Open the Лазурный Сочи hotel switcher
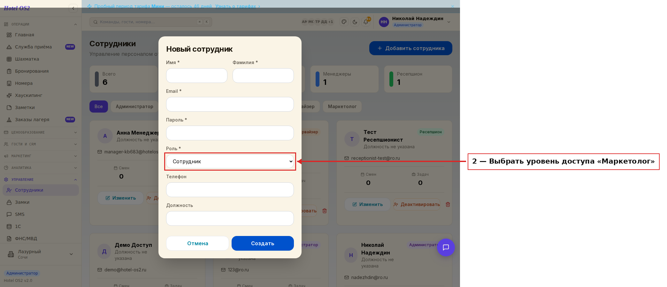667x287 pixels. pyautogui.click(x=41, y=254)
